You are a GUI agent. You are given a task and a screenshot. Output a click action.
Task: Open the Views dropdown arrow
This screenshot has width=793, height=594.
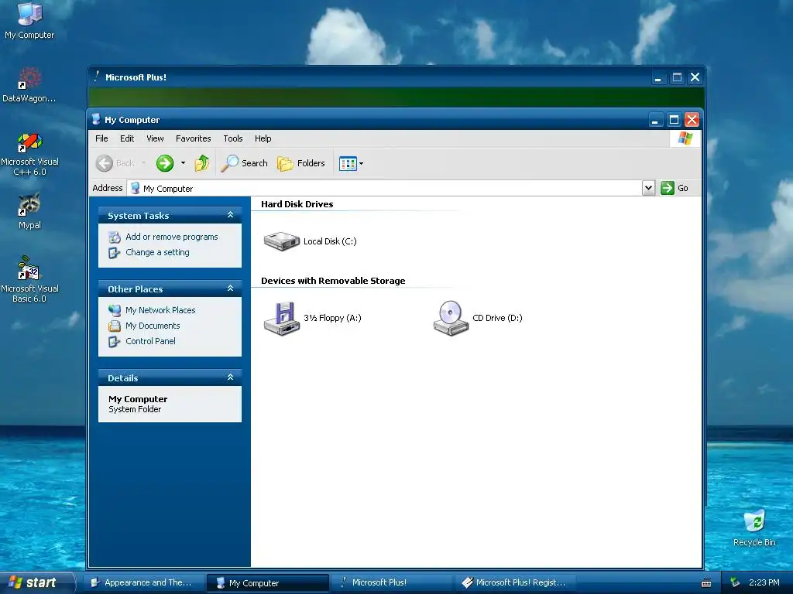pyautogui.click(x=361, y=163)
